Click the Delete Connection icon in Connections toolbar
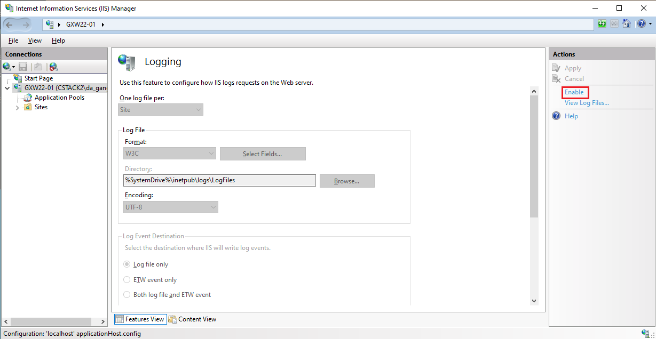This screenshot has height=339, width=656. point(53,67)
